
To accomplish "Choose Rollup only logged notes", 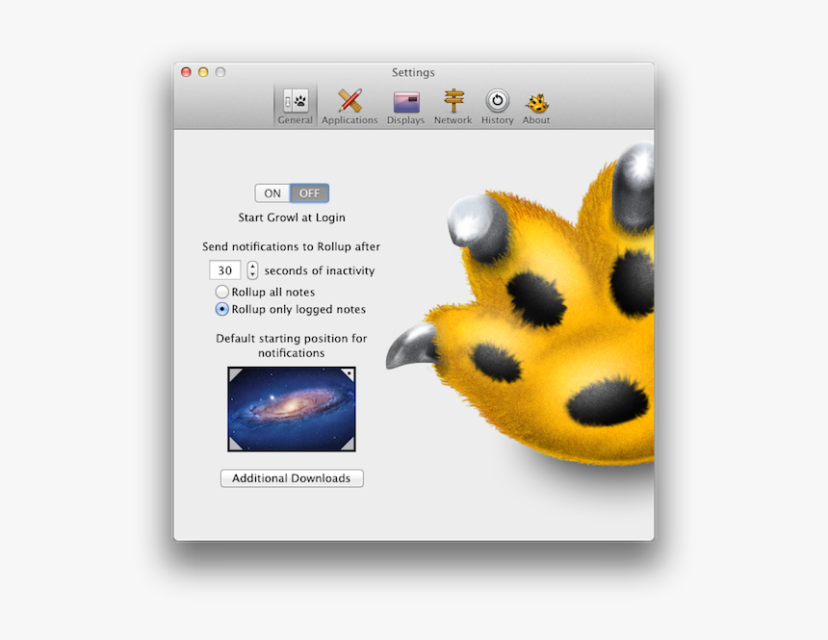I will pyautogui.click(x=221, y=309).
